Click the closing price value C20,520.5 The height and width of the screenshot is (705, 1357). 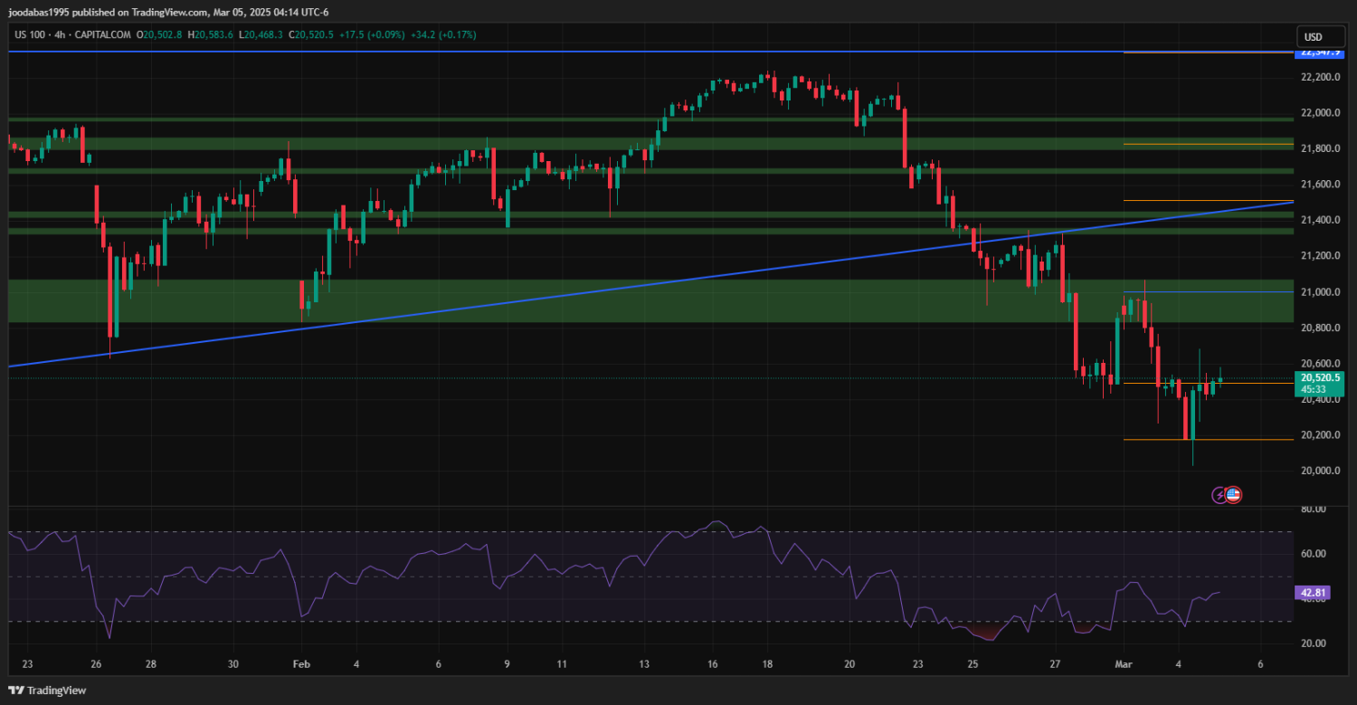click(310, 34)
